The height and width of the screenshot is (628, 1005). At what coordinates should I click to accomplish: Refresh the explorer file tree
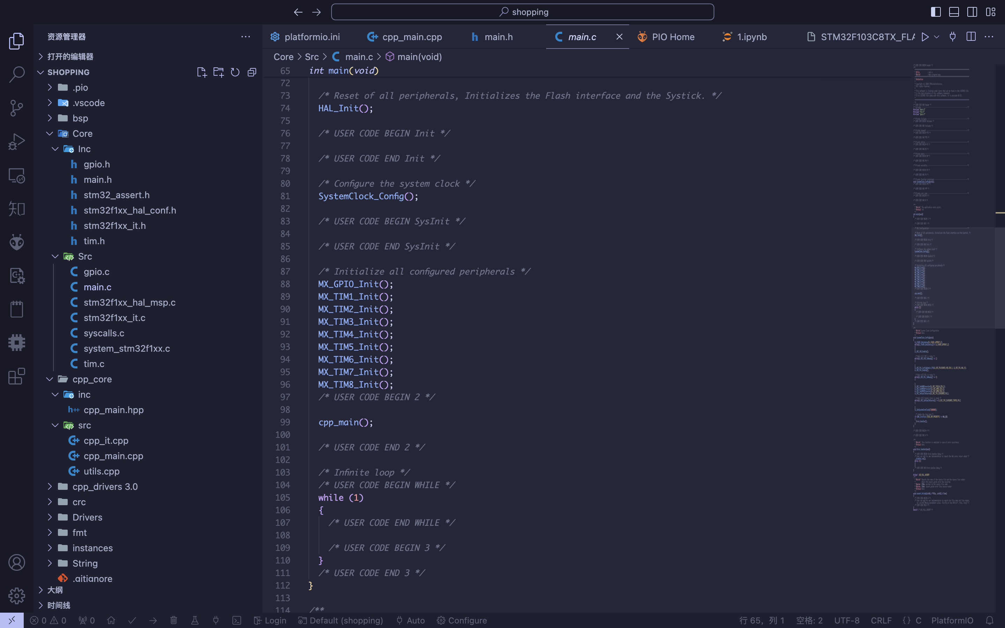[235, 72]
